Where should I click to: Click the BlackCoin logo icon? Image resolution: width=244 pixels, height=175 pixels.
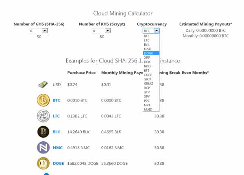(x=43, y=132)
